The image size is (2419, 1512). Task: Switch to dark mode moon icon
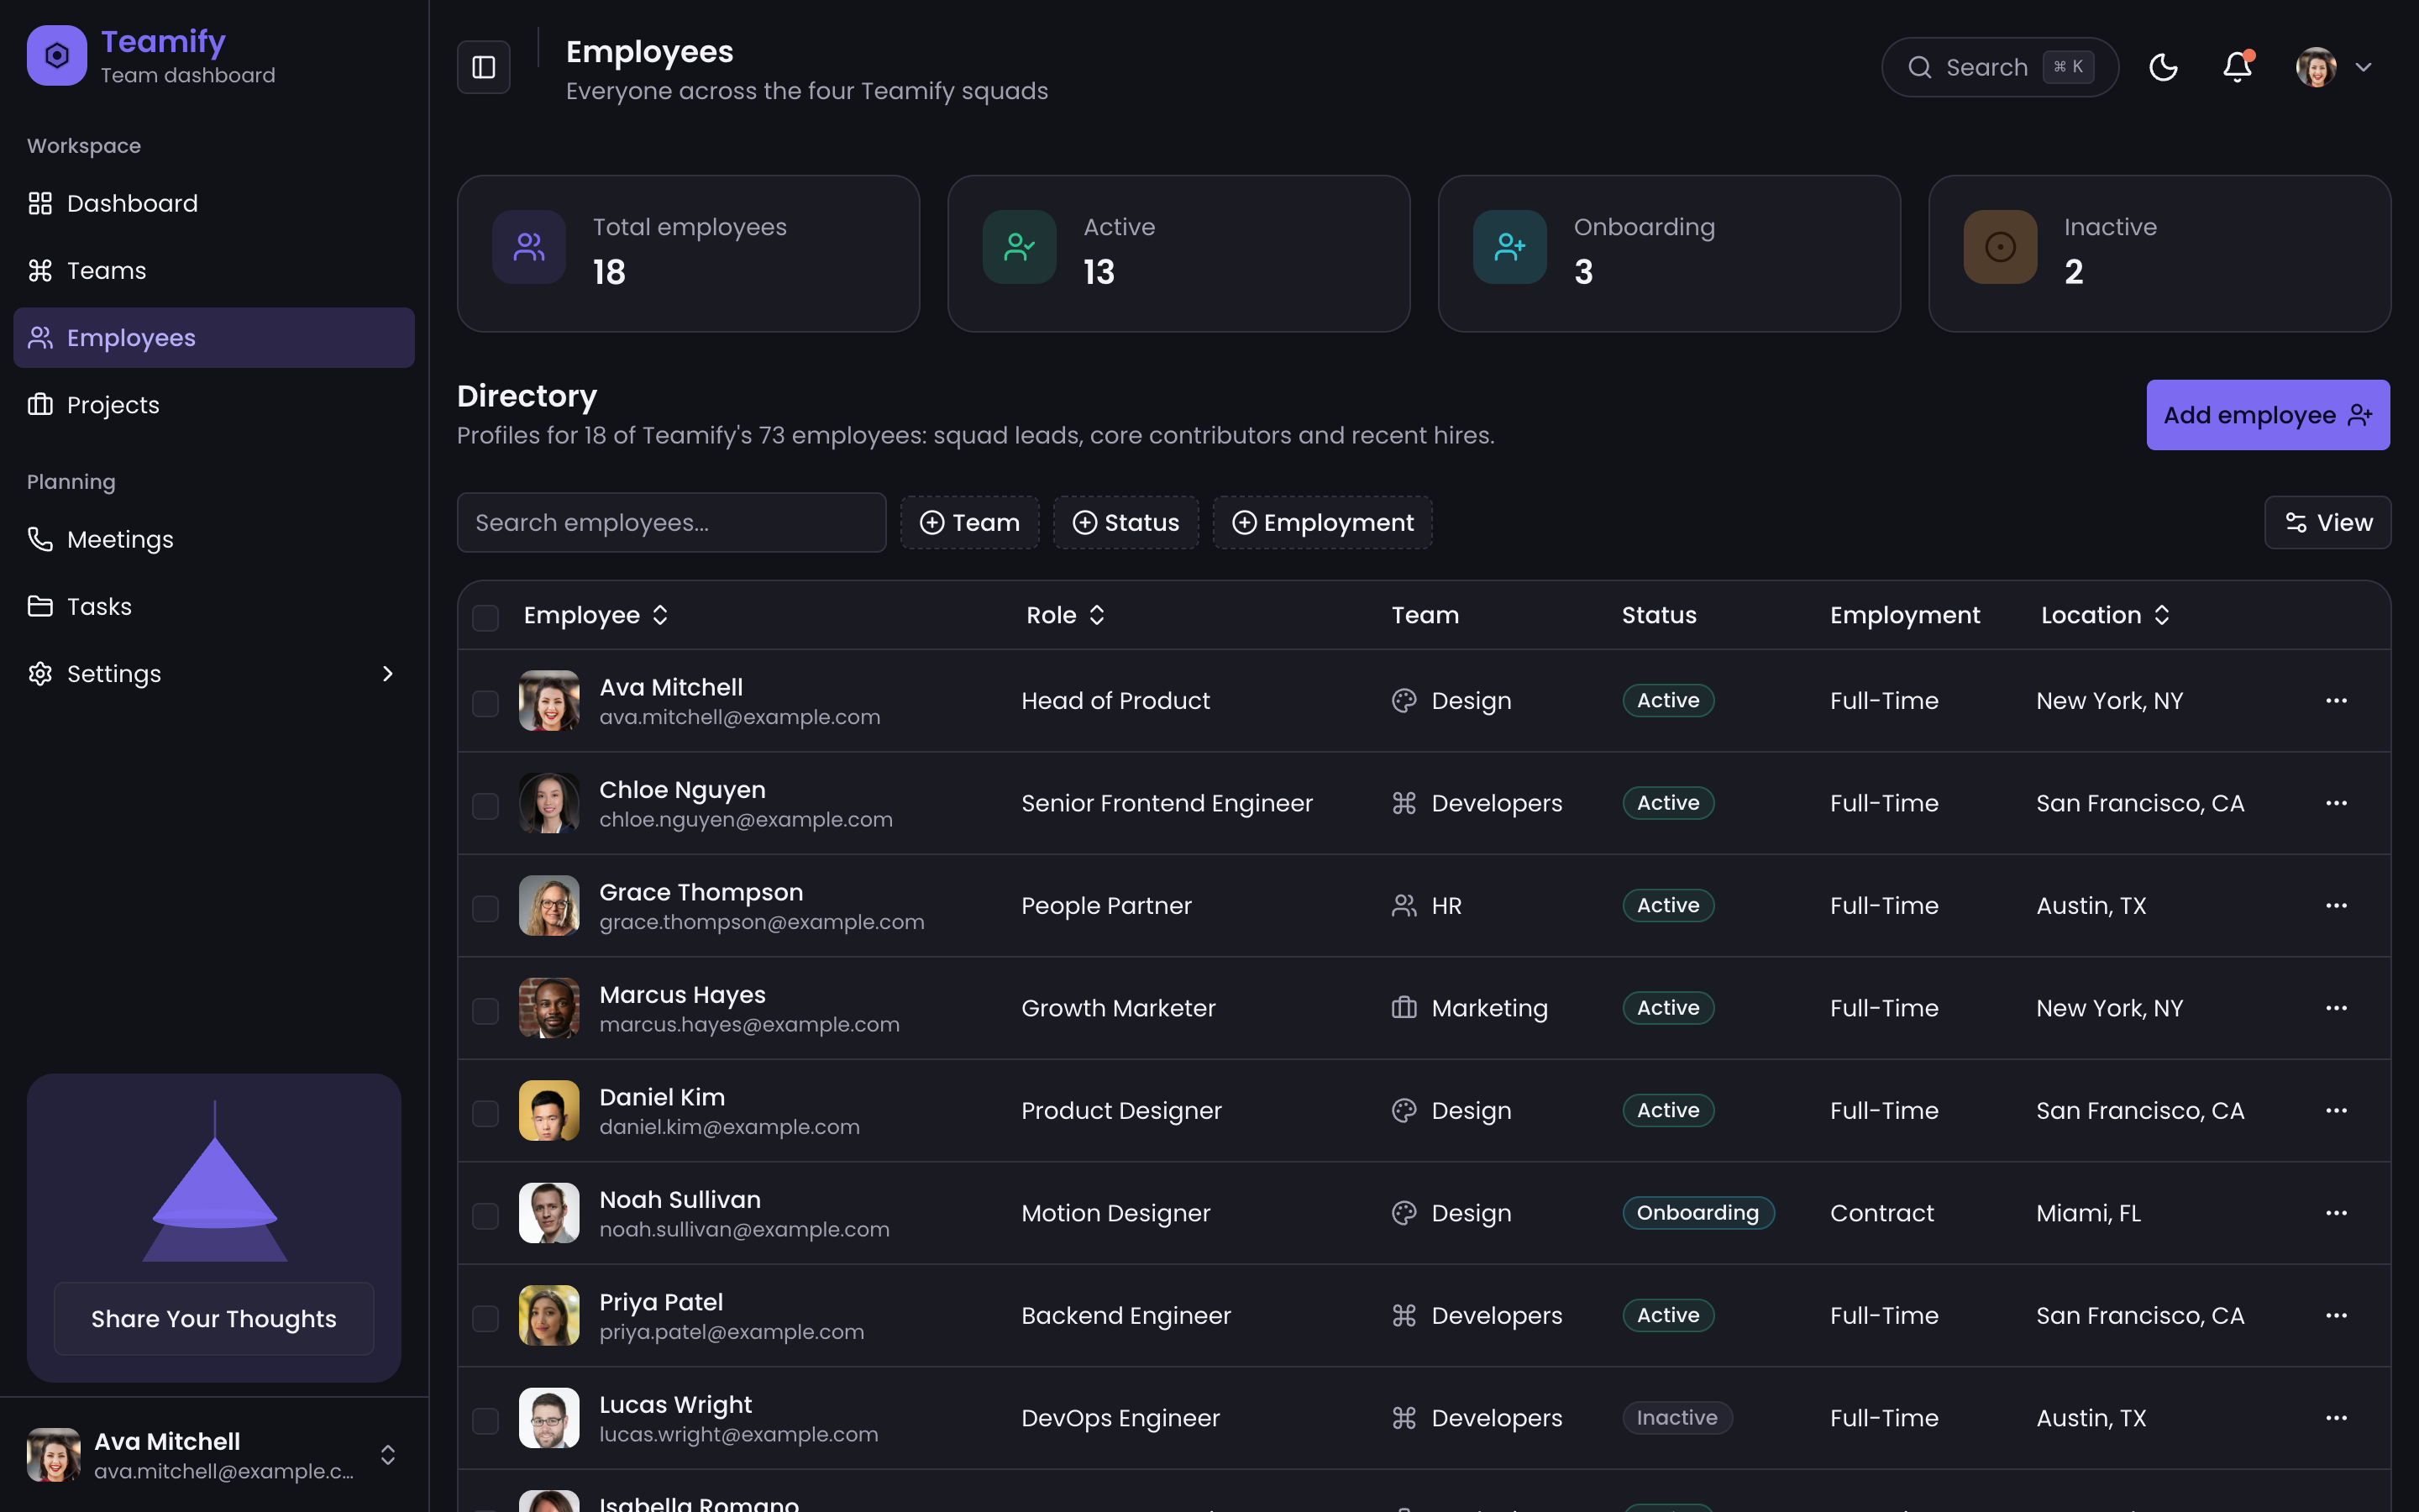pyautogui.click(x=2163, y=67)
